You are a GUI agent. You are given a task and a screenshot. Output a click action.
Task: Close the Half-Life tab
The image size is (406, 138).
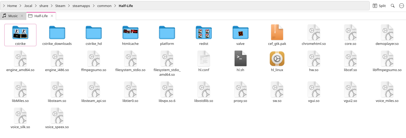click(x=52, y=16)
